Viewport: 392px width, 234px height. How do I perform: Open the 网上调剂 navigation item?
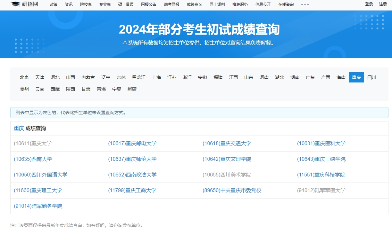pyautogui.click(x=217, y=4)
